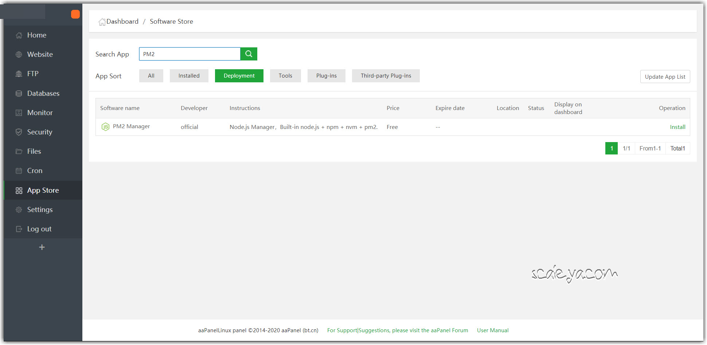The width and height of the screenshot is (707, 345).
Task: Click the PM2 Manager Node.js icon
Action: click(105, 127)
